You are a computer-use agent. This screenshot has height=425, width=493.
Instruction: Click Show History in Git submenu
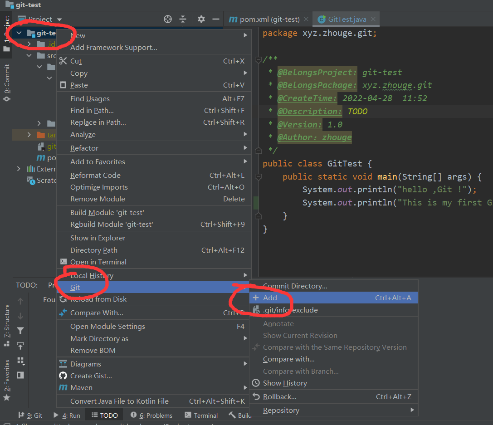point(334,383)
